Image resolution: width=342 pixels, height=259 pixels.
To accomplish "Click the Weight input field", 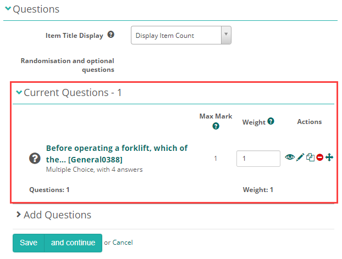I will click(258, 158).
